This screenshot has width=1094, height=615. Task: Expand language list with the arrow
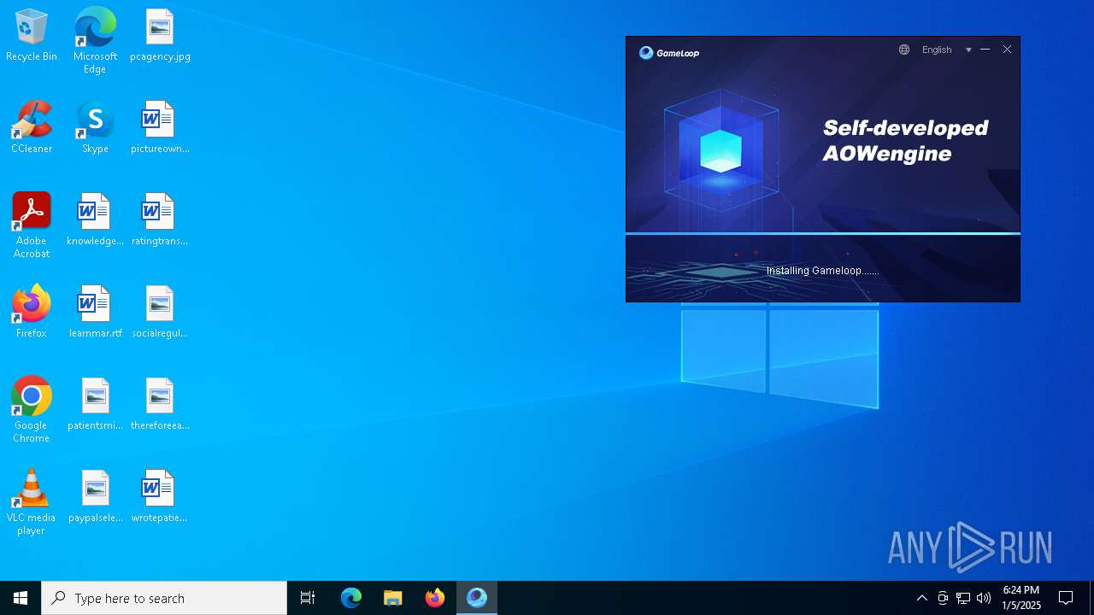(x=968, y=50)
